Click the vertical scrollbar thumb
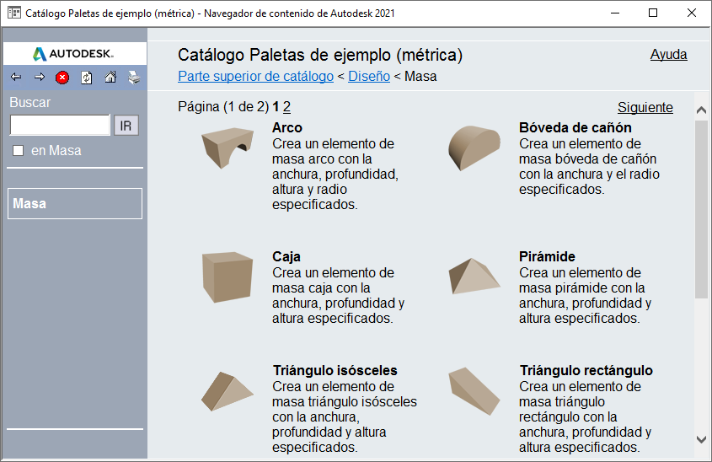 [x=701, y=209]
